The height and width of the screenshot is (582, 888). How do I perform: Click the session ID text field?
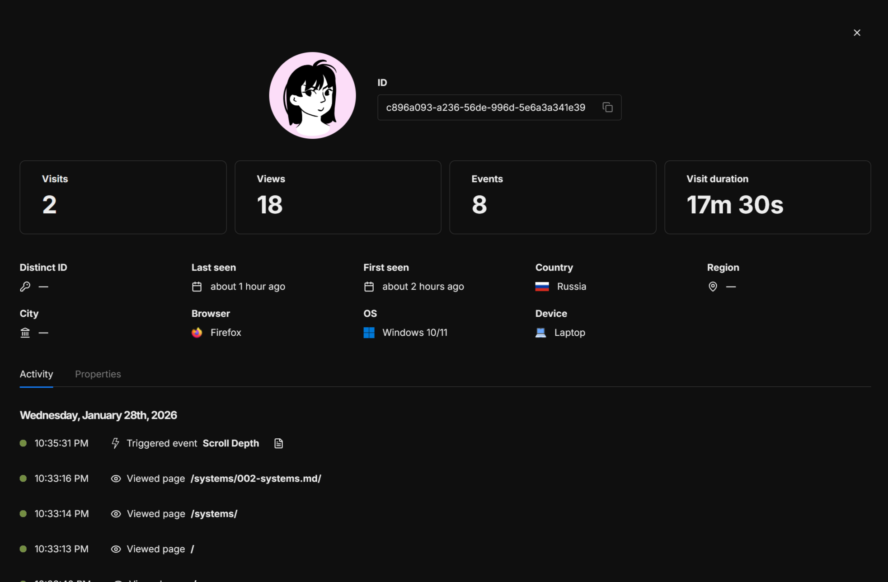click(x=485, y=108)
